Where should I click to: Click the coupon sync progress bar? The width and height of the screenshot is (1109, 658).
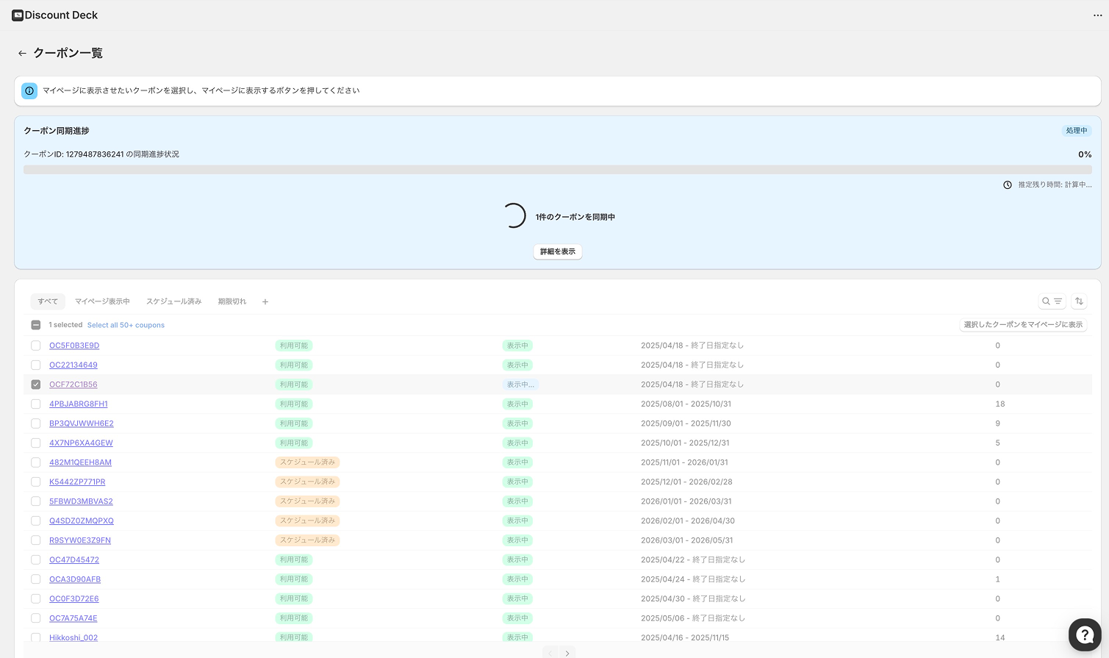click(557, 170)
